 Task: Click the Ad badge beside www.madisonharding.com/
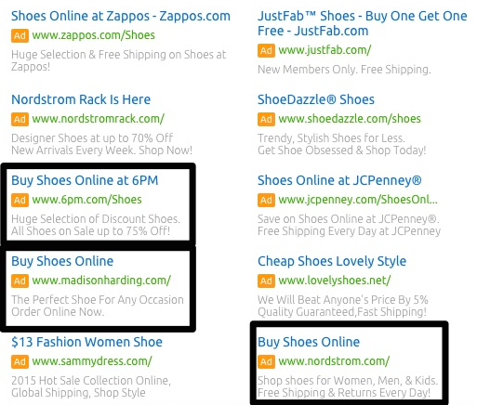[x=20, y=281]
